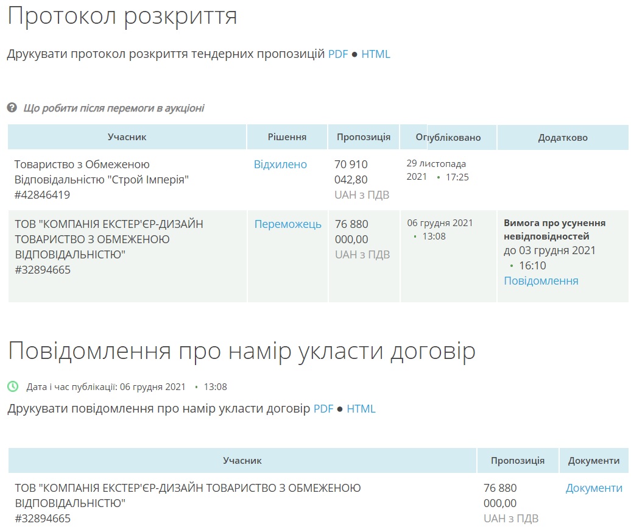The width and height of the screenshot is (631, 529).
Task: Select the 'Додатково' column header
Action: pyautogui.click(x=563, y=137)
